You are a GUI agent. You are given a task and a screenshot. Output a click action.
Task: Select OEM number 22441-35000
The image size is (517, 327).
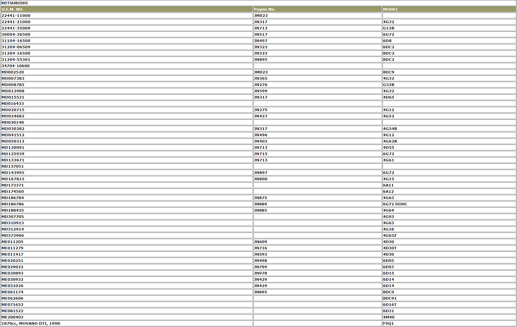pyautogui.click(x=127, y=28)
